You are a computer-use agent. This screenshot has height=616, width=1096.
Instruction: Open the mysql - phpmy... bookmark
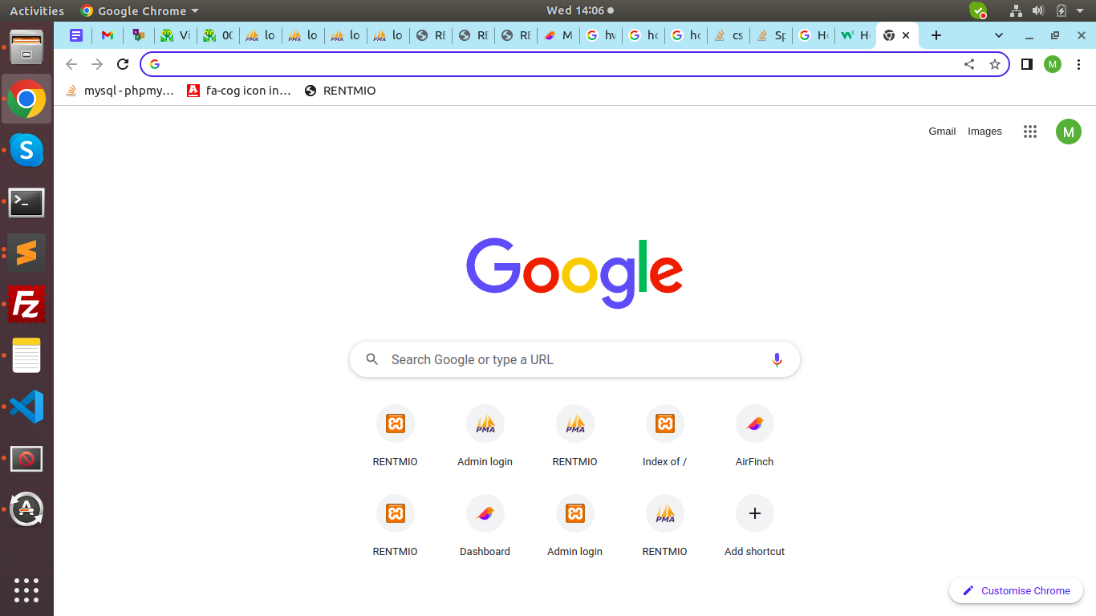pyautogui.click(x=120, y=91)
